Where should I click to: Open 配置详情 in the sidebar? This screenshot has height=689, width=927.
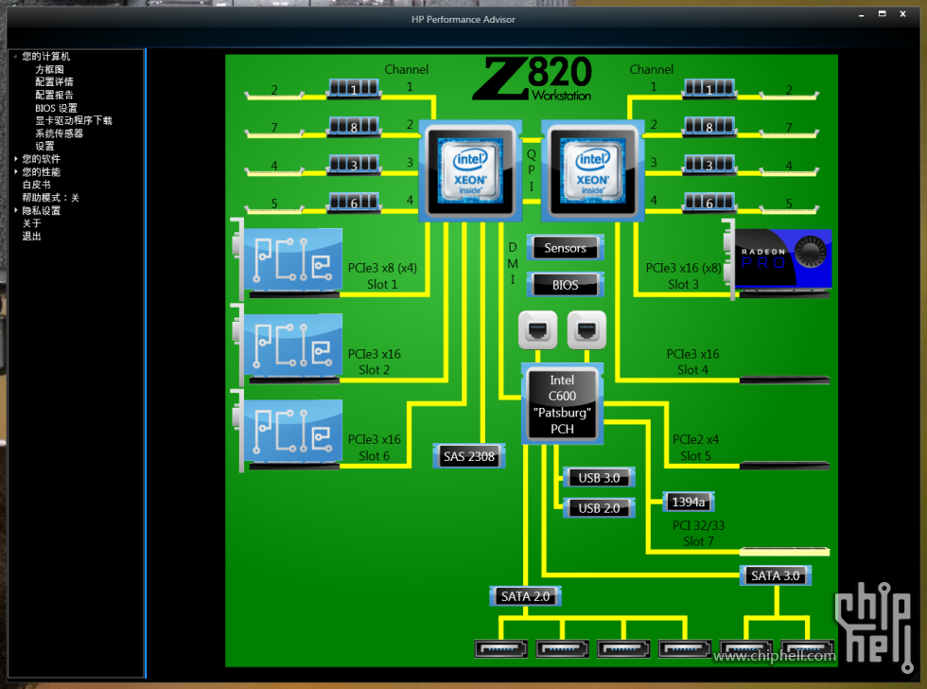coord(54,81)
